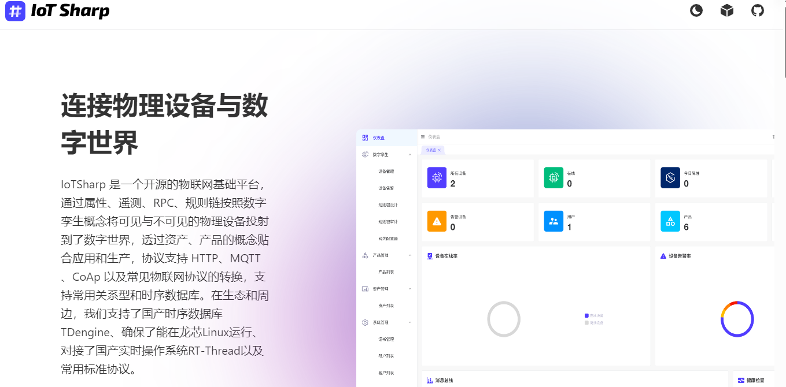Open the GitHub repository icon
The image size is (786, 387).
tap(758, 10)
